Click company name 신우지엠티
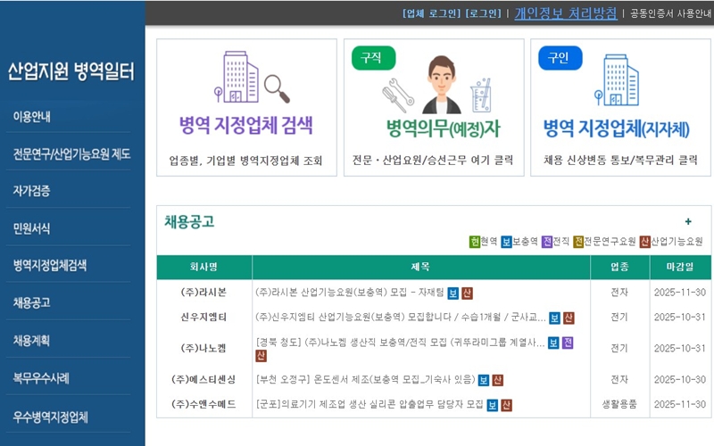 point(203,317)
